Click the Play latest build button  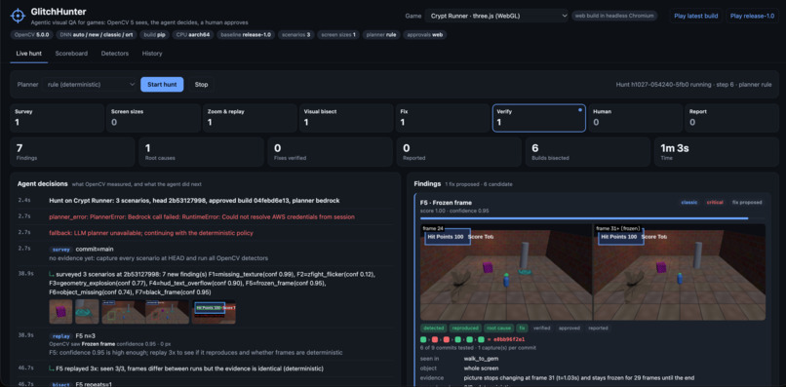tap(695, 16)
